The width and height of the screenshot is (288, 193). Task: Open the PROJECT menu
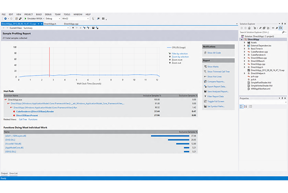pyautogui.click(x=29, y=14)
